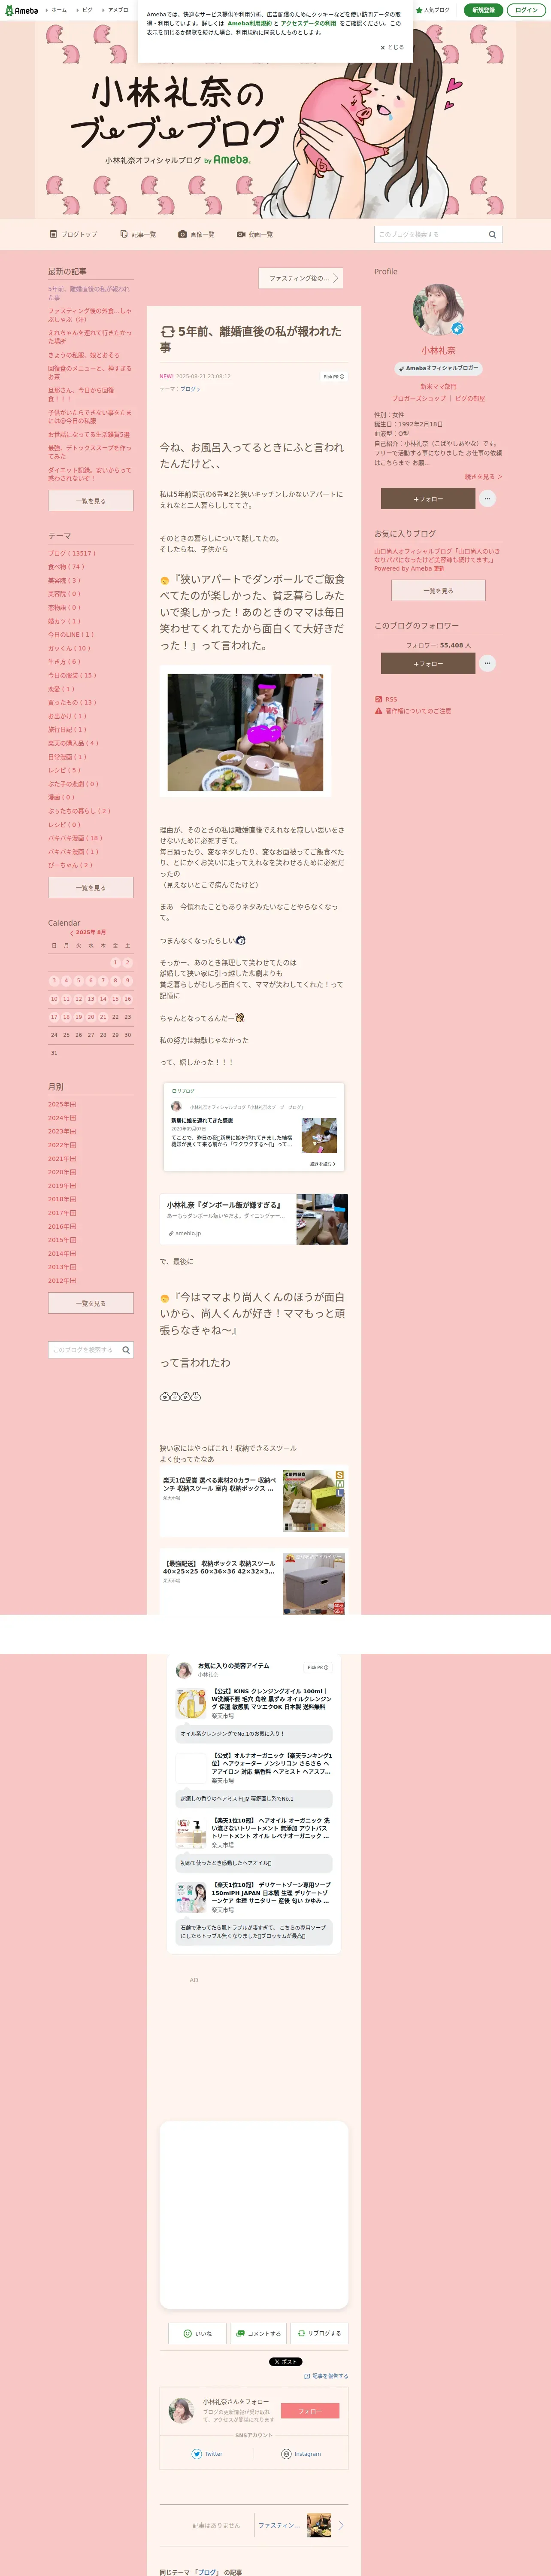The width and height of the screenshot is (551, 2576).
Task: Click the pink フォロー button near SNS accounts
Action: [x=310, y=2411]
